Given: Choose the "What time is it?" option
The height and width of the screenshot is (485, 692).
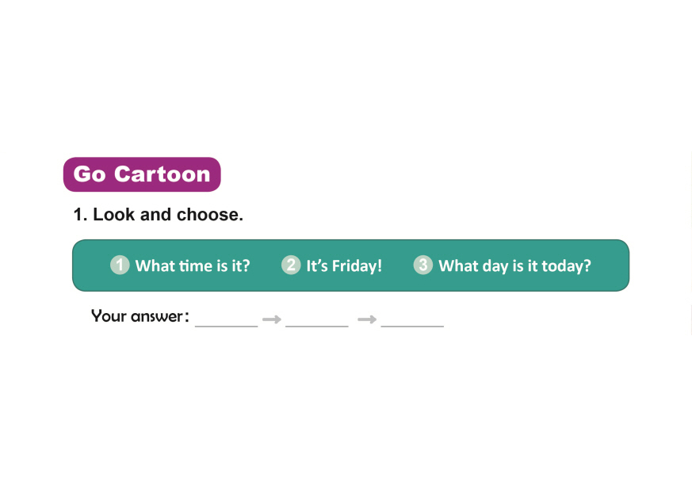Looking at the screenshot, I should [x=193, y=266].
